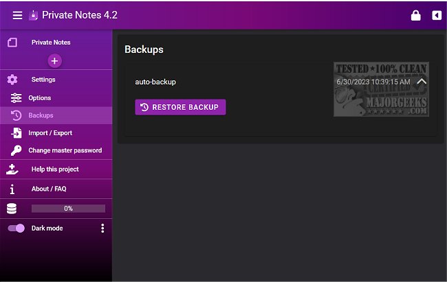Select the Backups menu item
Viewport: 447px width, 282px height.
[x=56, y=115]
